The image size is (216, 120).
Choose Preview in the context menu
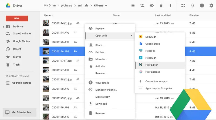110,29
